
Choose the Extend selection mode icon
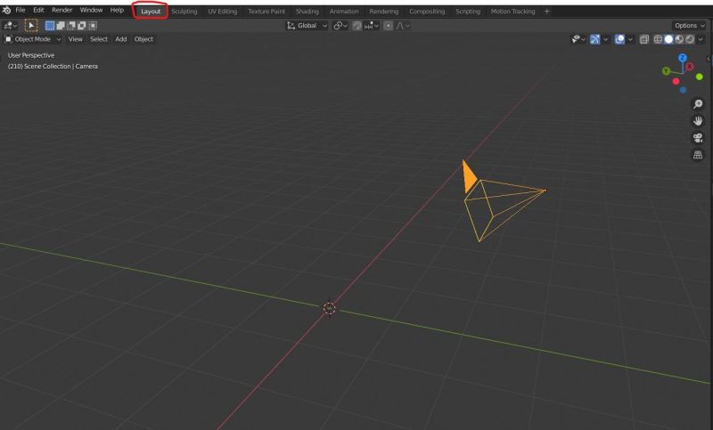(61, 26)
